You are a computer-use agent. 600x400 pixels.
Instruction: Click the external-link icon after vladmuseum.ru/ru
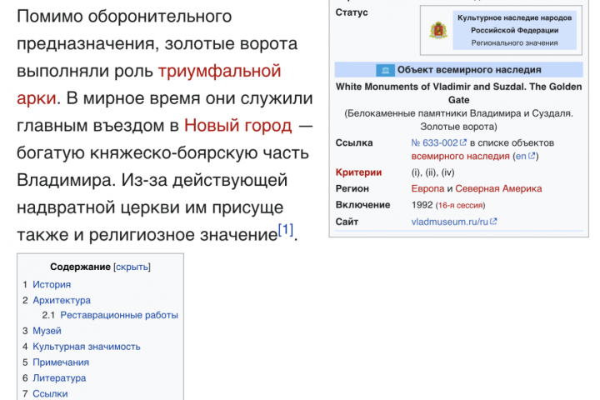click(493, 221)
